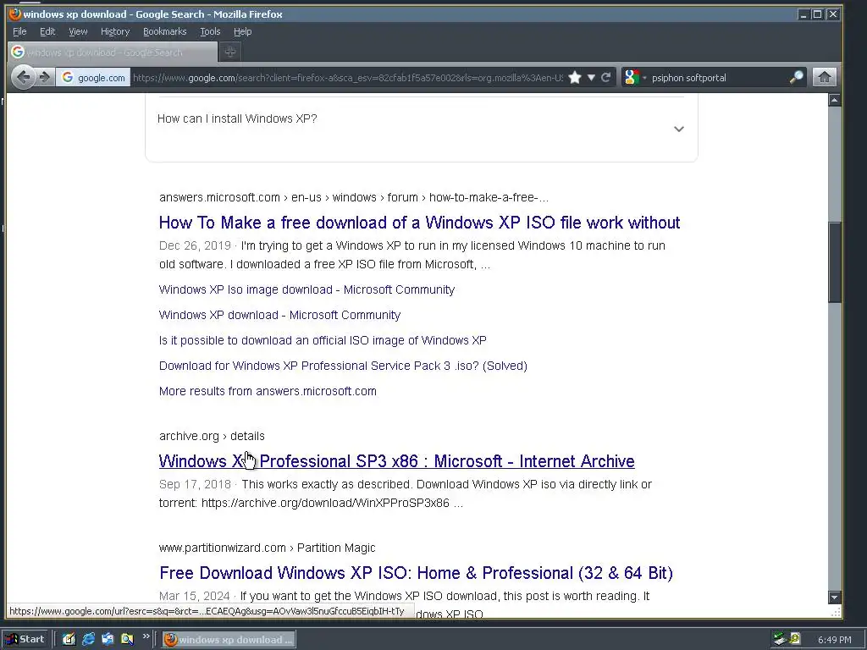
Task: Open the Help menu
Action: 242,31
